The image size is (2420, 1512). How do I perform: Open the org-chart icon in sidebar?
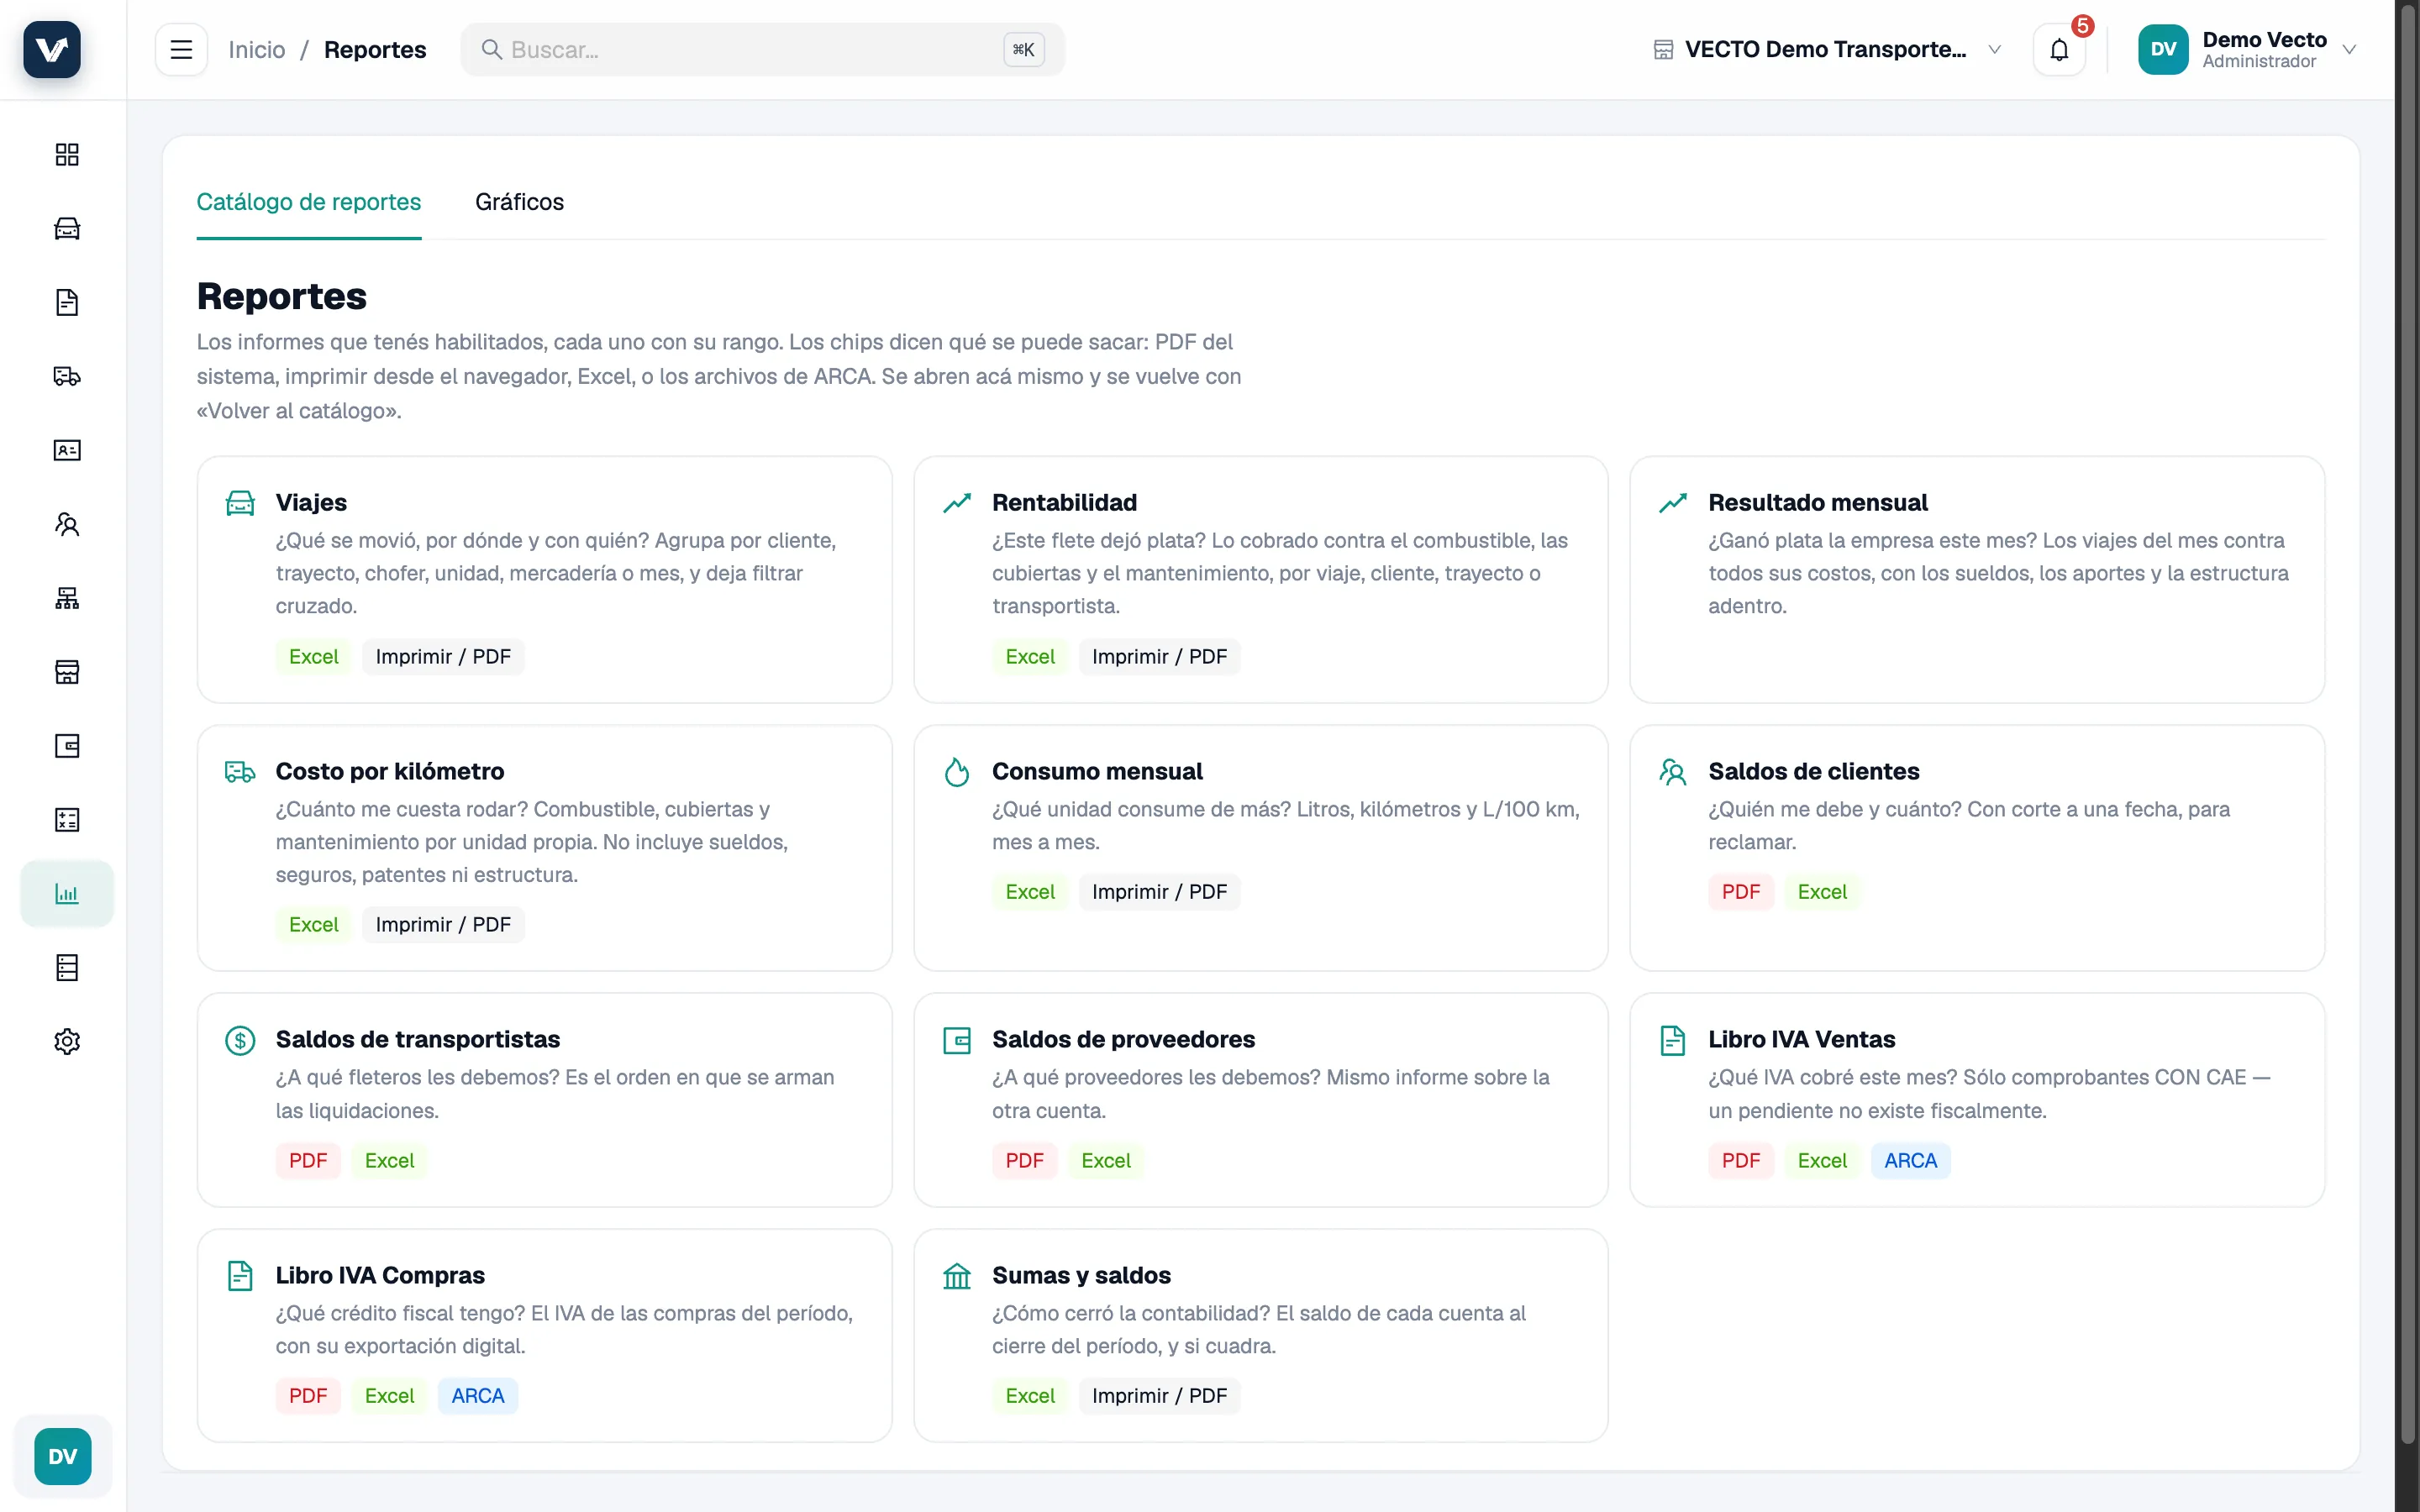point(67,598)
